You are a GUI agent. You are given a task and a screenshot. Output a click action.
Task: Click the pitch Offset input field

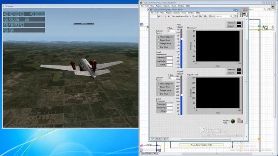point(169,65)
